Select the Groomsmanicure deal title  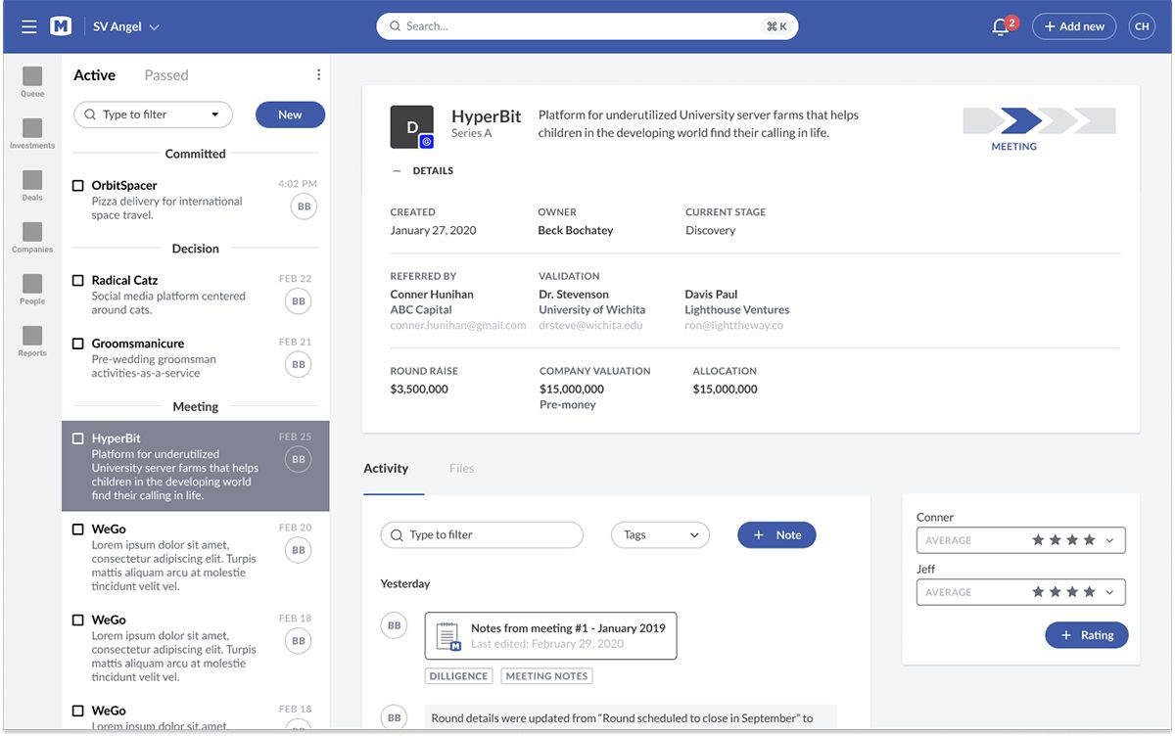(138, 344)
